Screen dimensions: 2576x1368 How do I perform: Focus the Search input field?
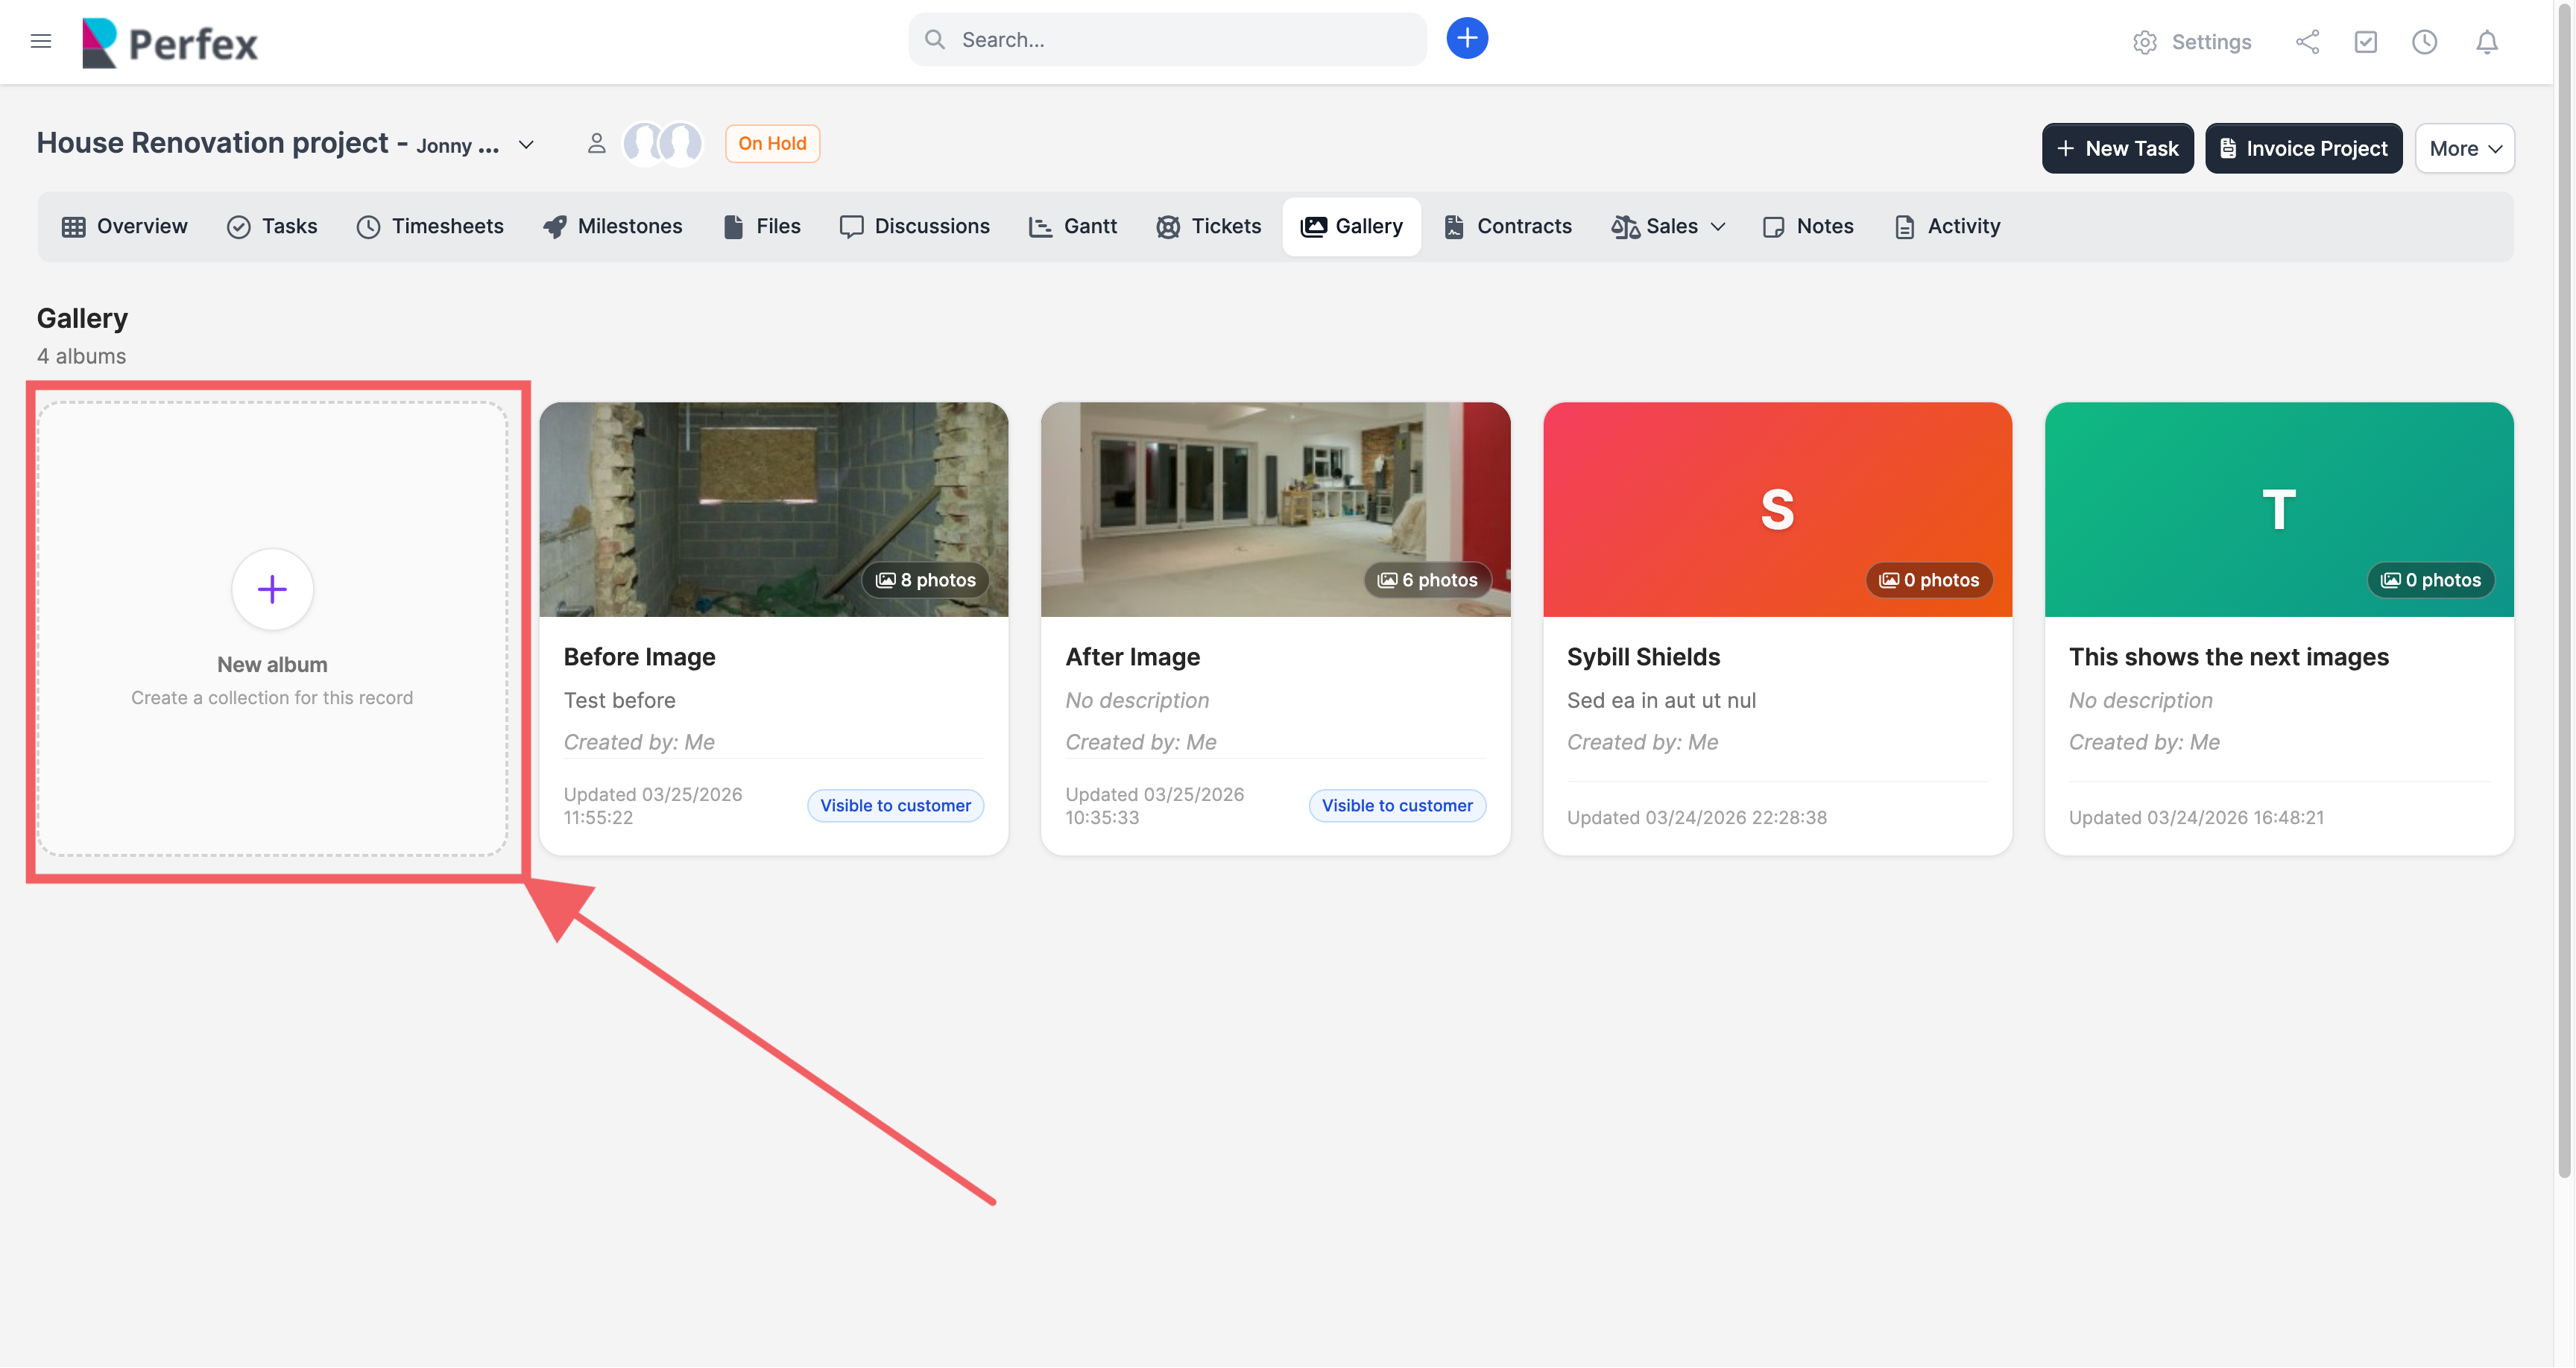coord(1180,40)
